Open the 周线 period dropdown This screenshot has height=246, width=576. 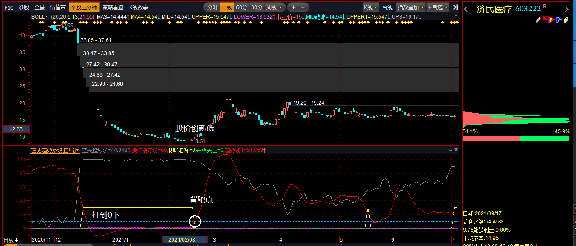[x=275, y=7]
